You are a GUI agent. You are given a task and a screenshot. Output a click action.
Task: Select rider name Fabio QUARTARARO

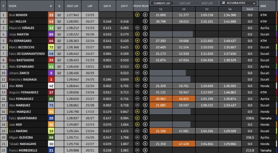pyautogui.click(x=23, y=118)
